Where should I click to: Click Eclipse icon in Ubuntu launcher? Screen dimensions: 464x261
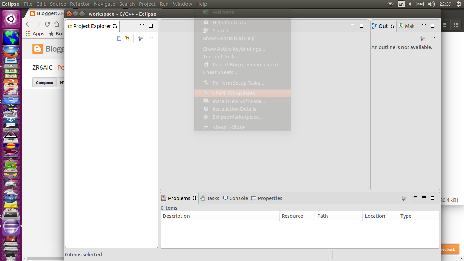coord(11,227)
